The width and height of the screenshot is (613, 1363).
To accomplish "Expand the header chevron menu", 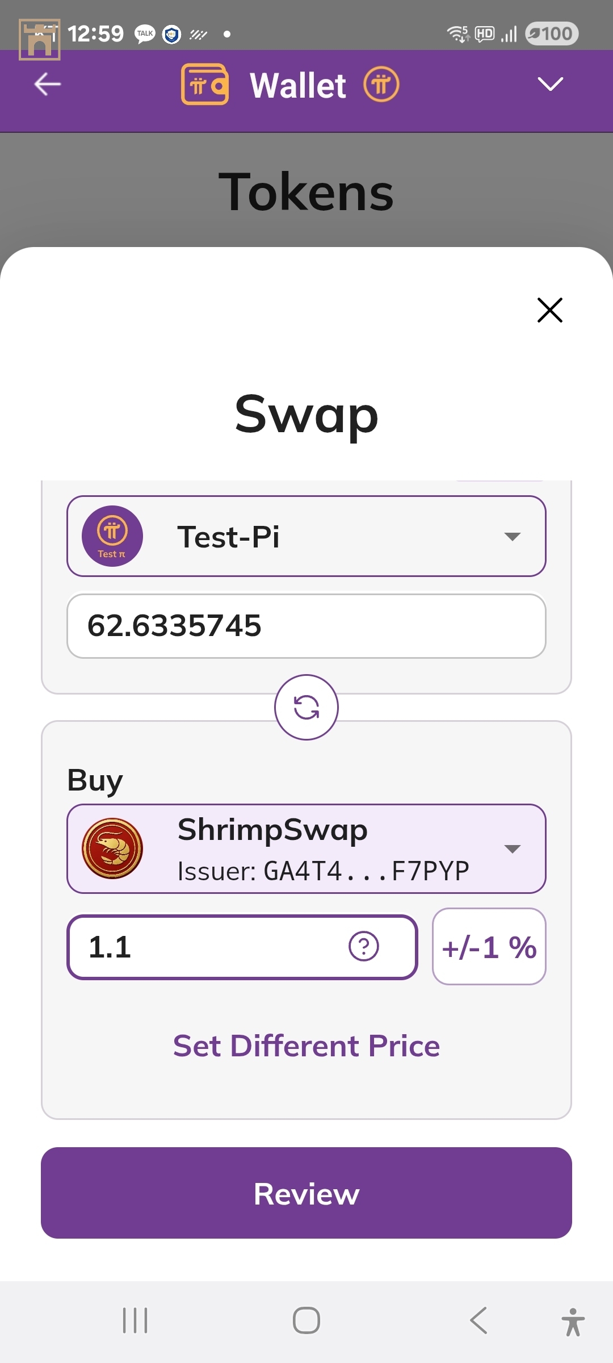I will 550,85.
